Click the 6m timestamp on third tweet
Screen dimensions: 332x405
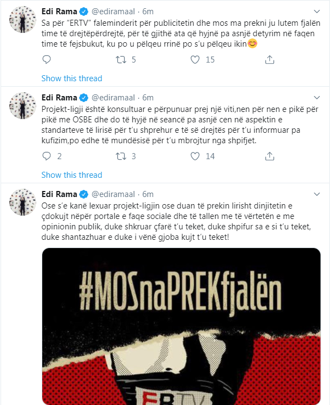(x=148, y=194)
